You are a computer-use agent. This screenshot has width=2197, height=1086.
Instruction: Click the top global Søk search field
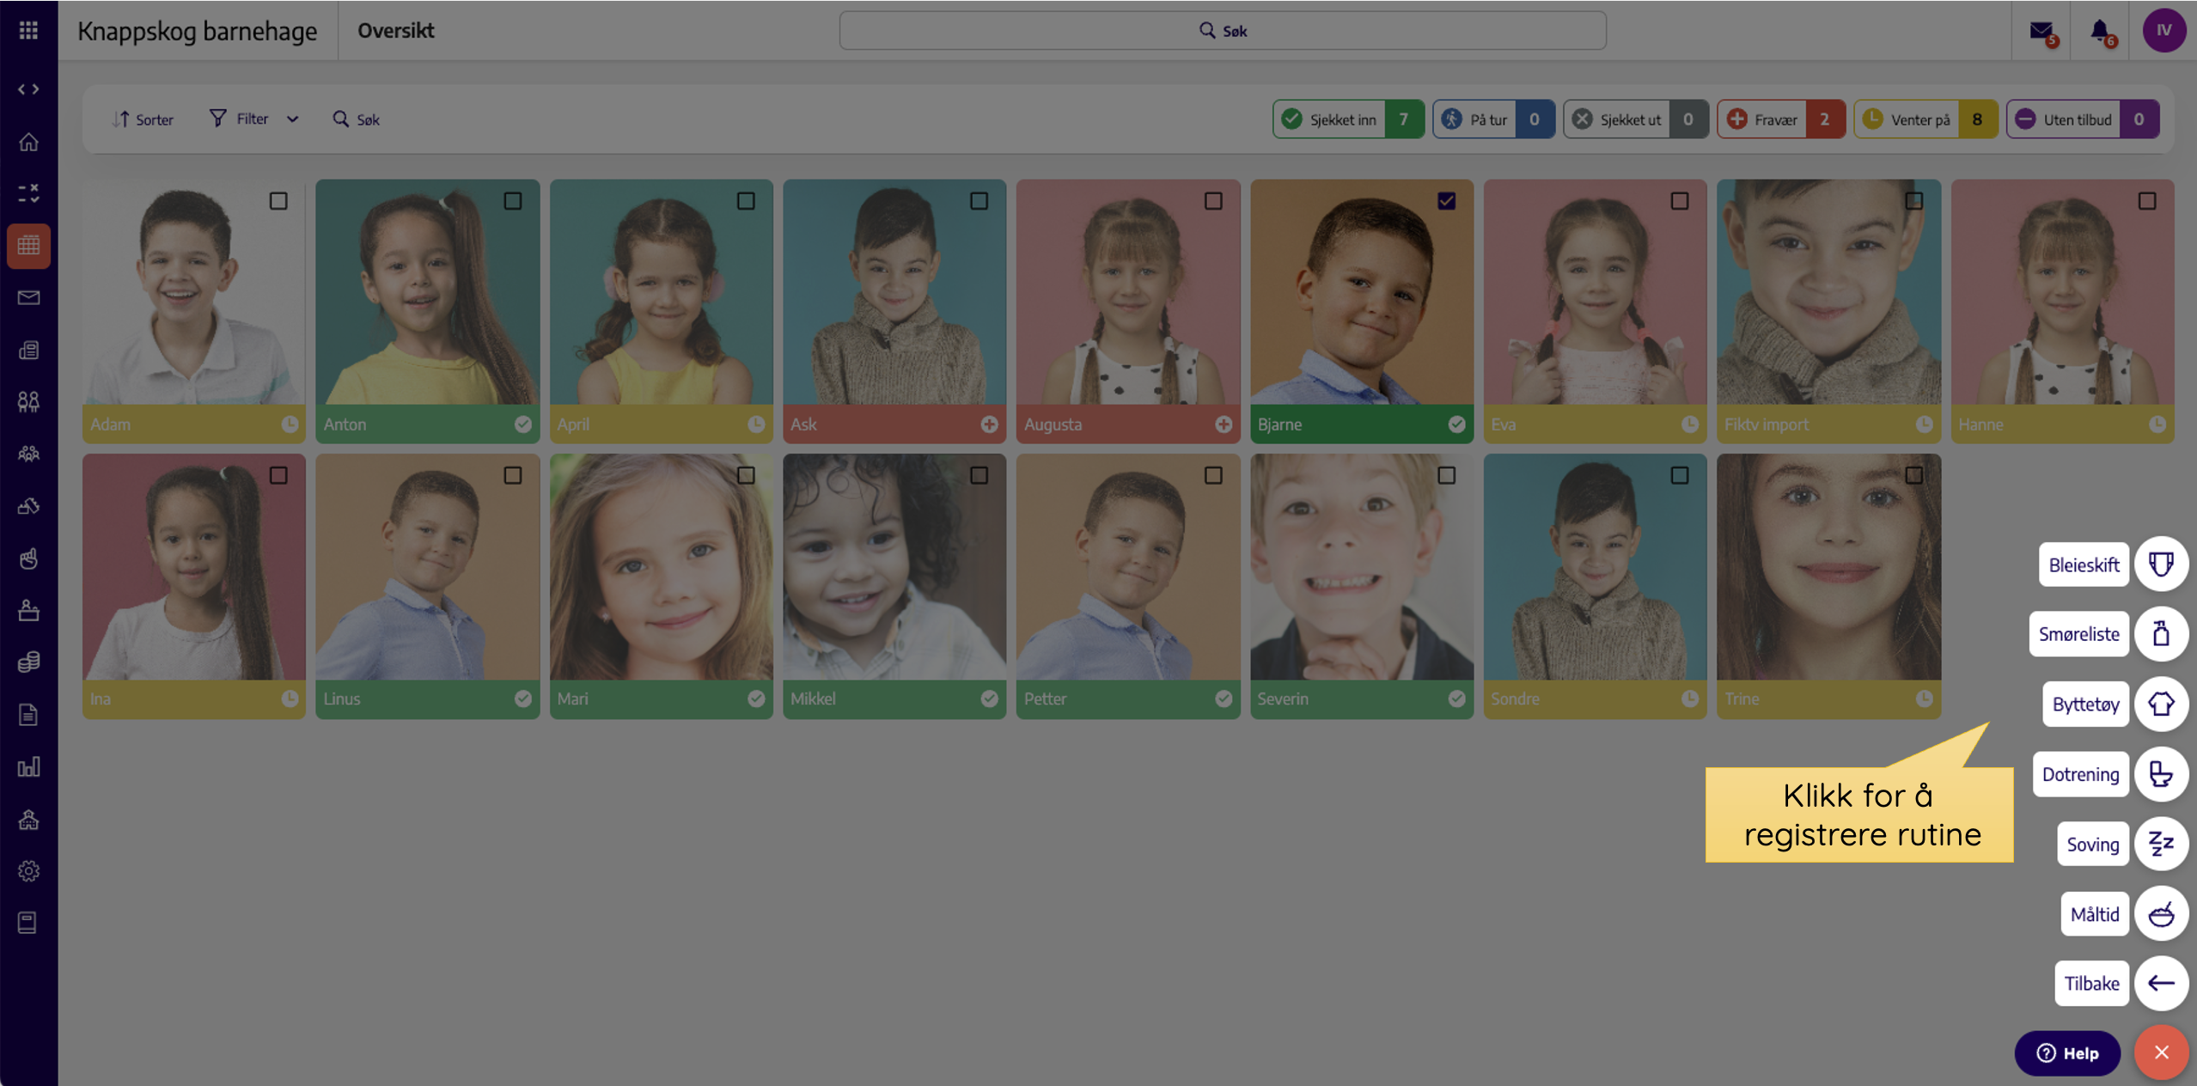pyautogui.click(x=1223, y=31)
